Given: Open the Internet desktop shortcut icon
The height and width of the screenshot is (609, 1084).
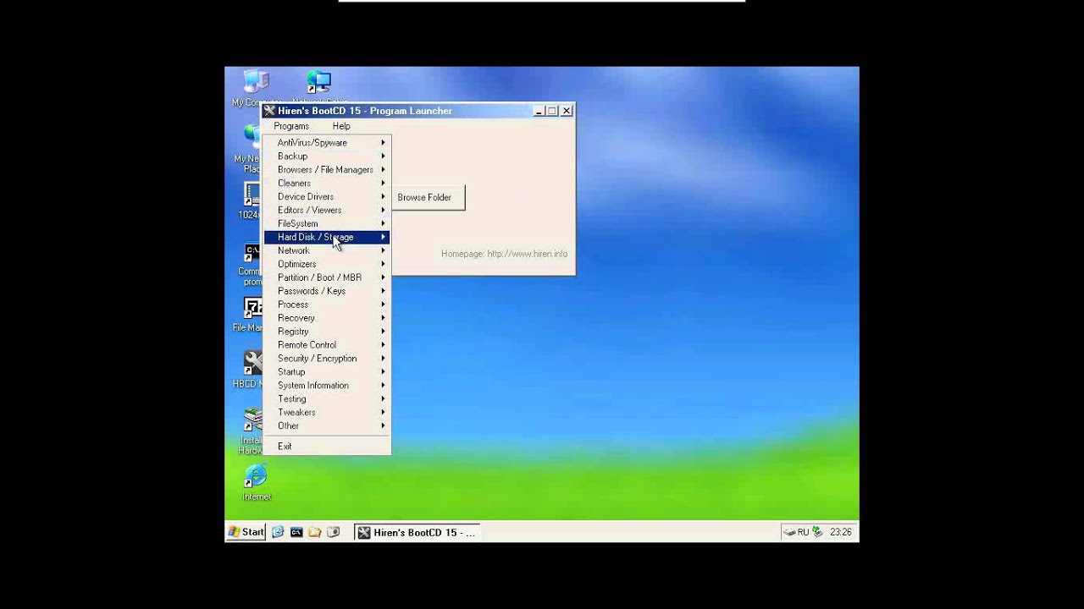Looking at the screenshot, I should click(255, 475).
